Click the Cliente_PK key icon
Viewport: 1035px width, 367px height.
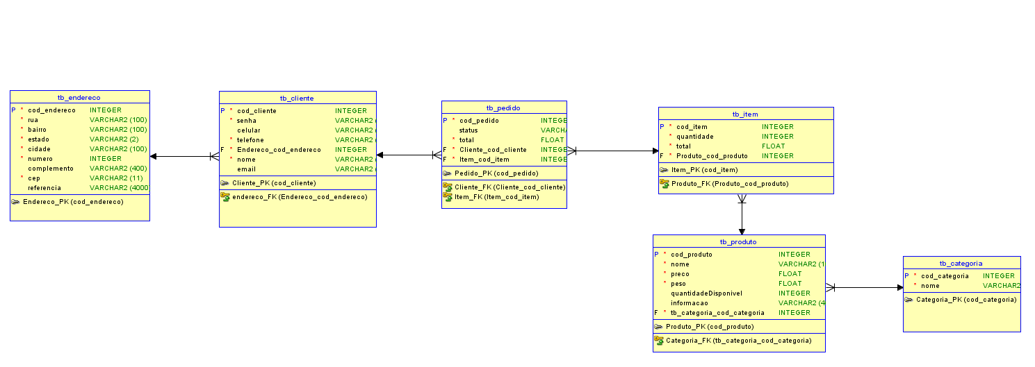[x=225, y=182]
